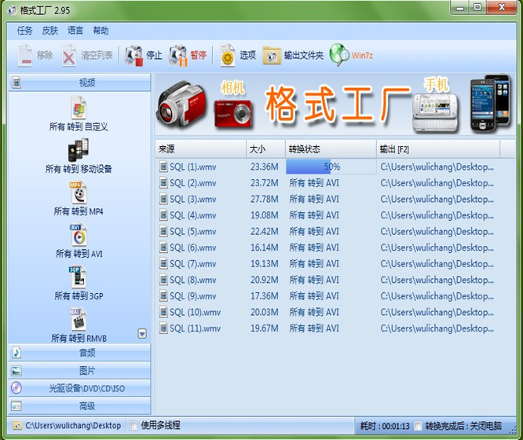Click the red camera image in banner
Viewport: 523px width, 440px height.
233,114
